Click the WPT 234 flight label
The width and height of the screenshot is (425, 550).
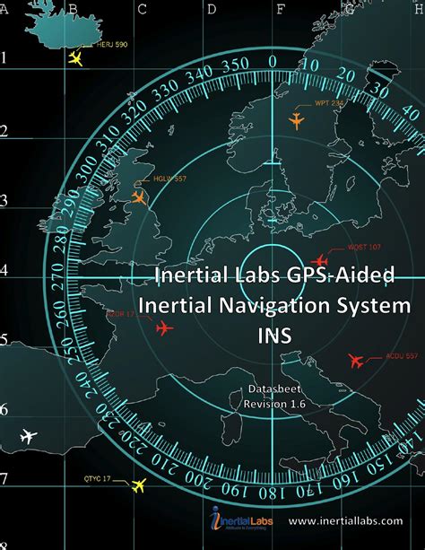point(329,103)
